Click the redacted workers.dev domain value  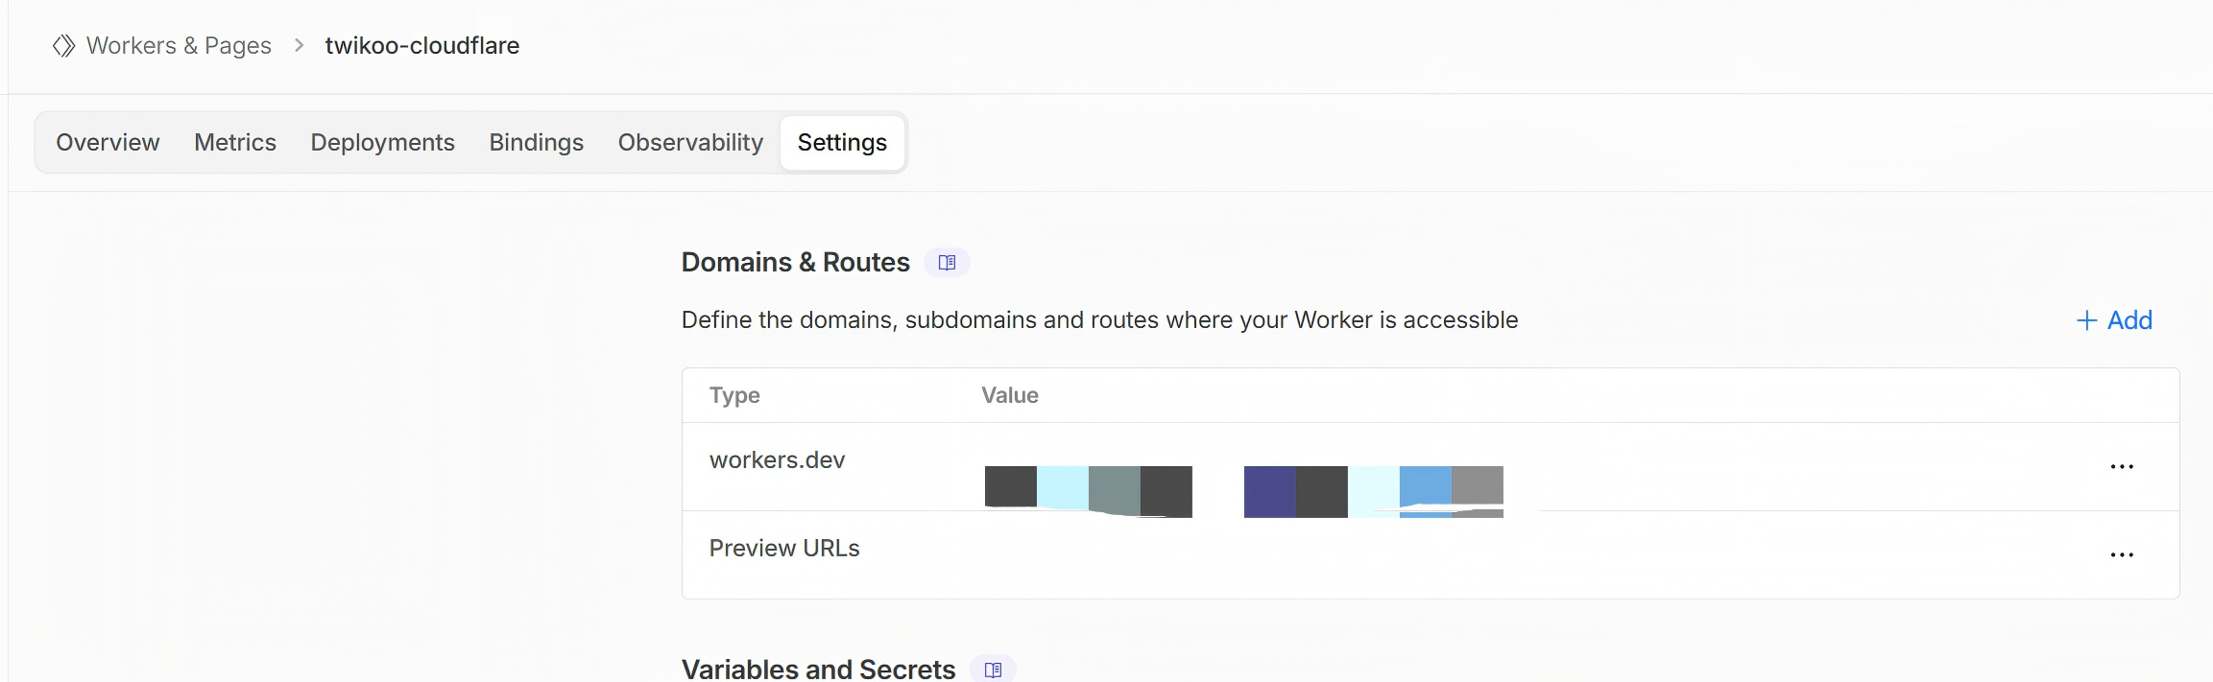pyautogui.click(x=1243, y=491)
